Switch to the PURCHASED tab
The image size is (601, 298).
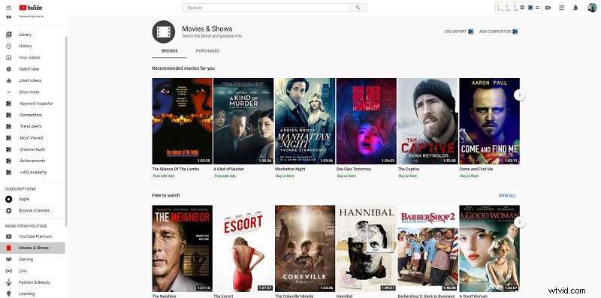click(x=207, y=51)
